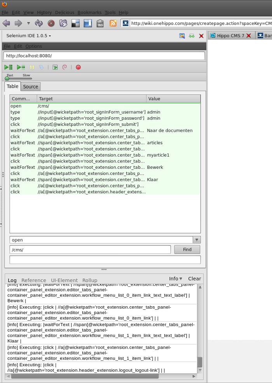Click the Target field containing /cms/

coord(90,250)
